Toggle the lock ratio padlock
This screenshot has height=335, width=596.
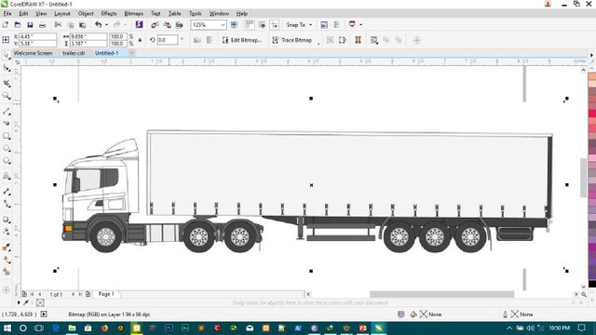point(140,40)
